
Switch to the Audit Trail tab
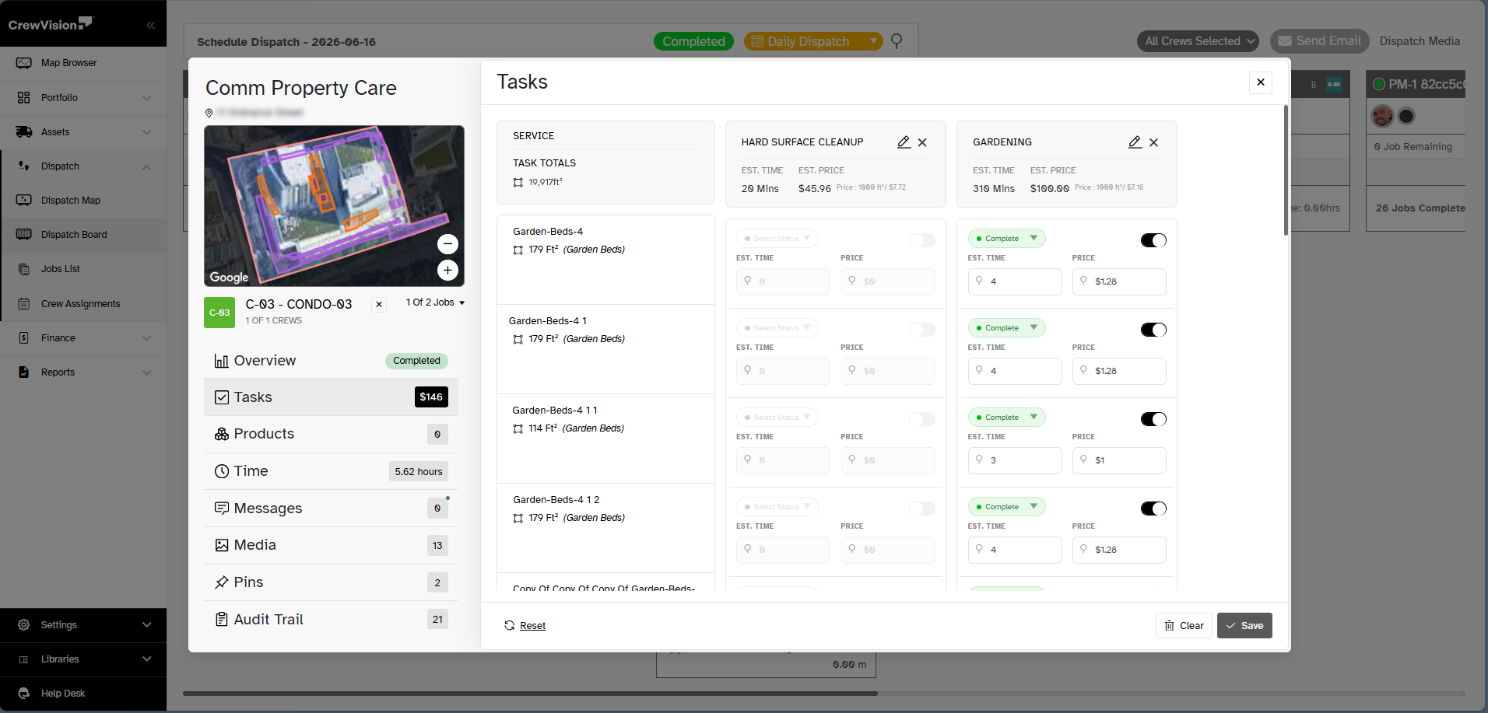click(x=331, y=620)
